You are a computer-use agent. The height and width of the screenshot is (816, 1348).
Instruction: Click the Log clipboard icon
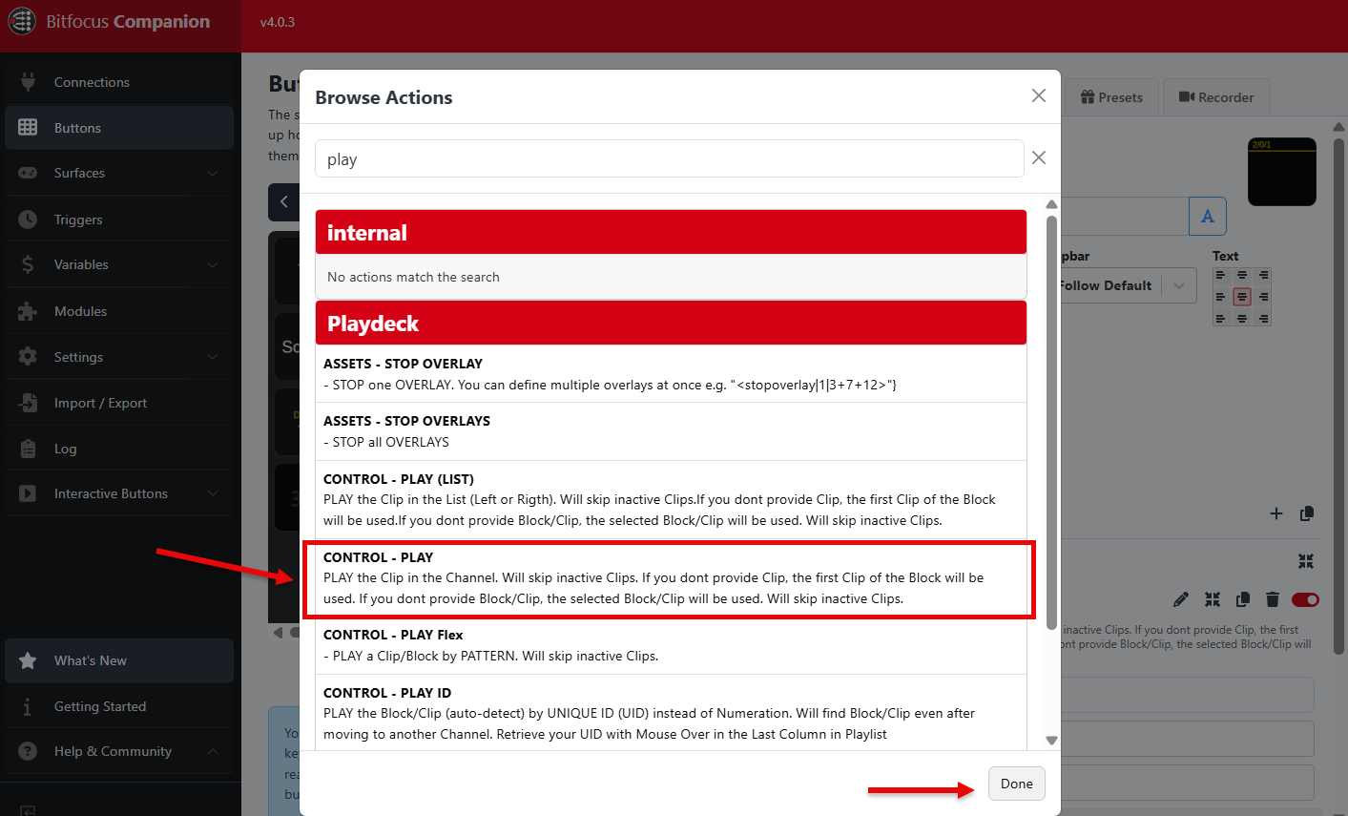[x=28, y=449]
